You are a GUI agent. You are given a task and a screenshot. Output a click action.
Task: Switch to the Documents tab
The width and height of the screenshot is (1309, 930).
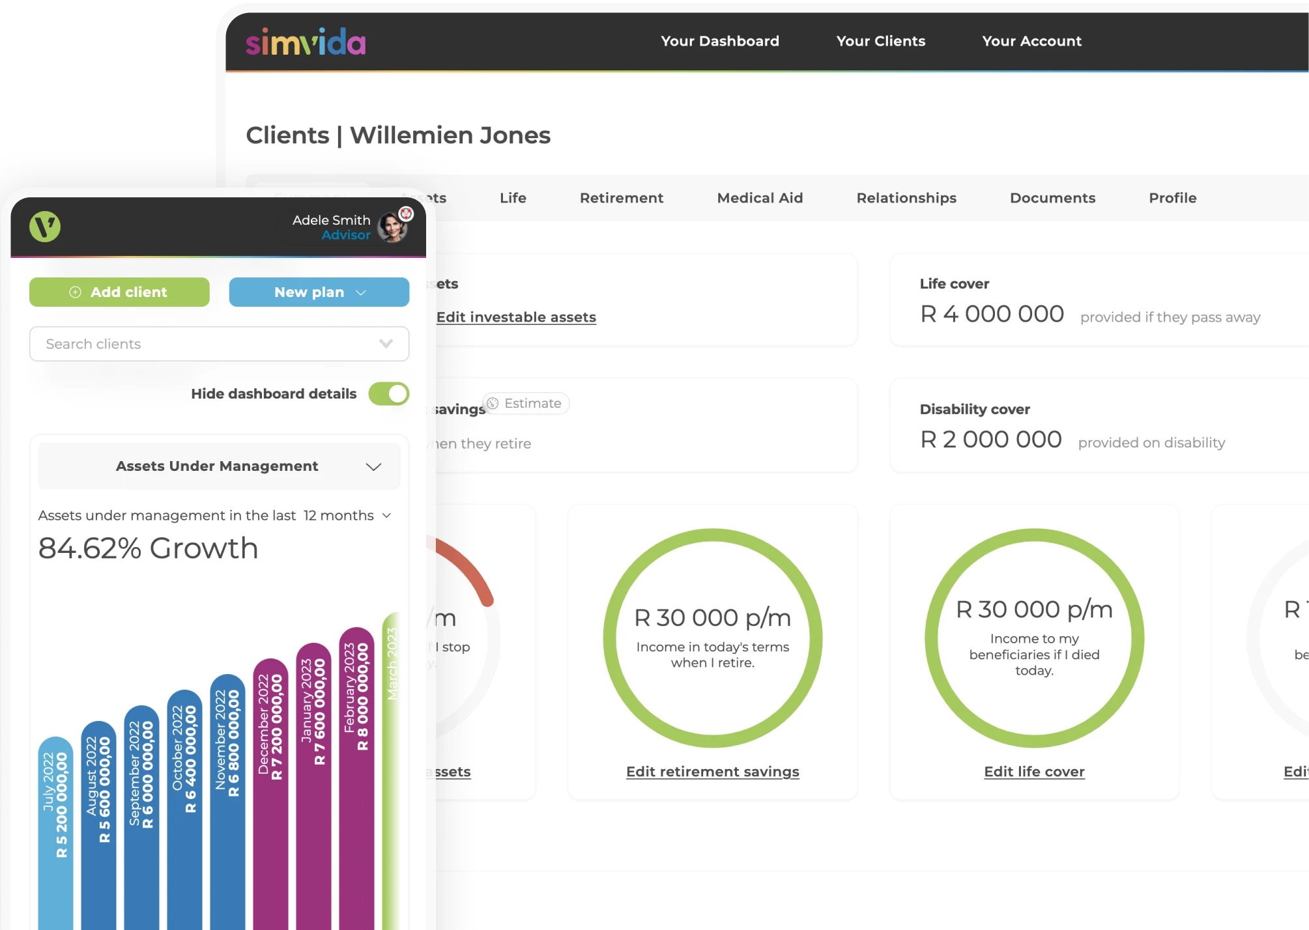coord(1053,198)
